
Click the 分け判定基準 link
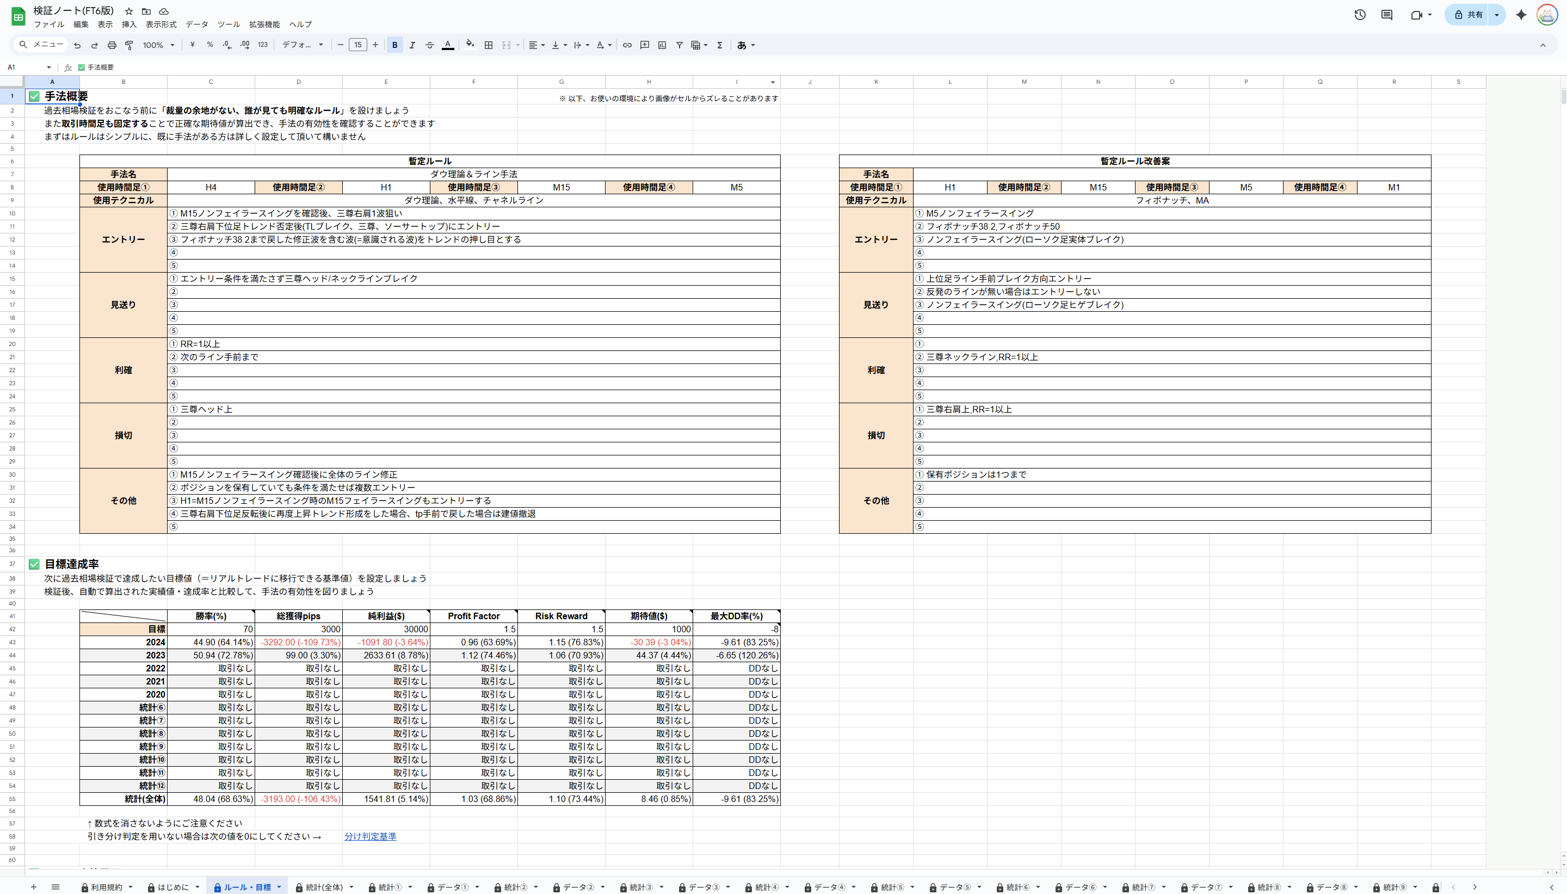pos(370,836)
